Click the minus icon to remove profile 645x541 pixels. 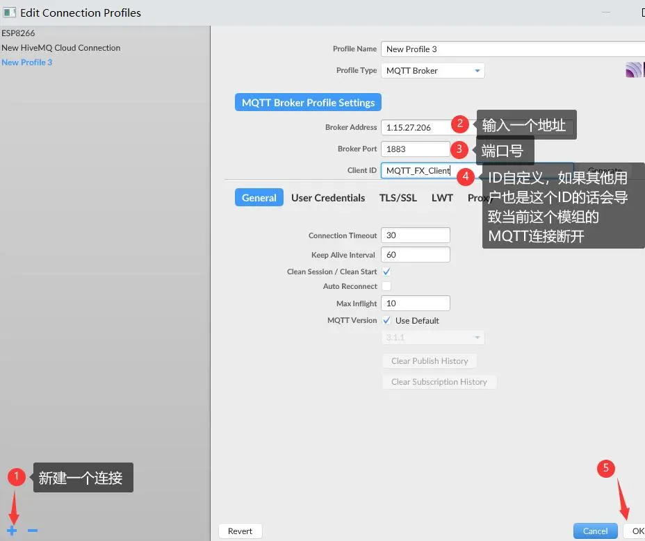point(33,531)
